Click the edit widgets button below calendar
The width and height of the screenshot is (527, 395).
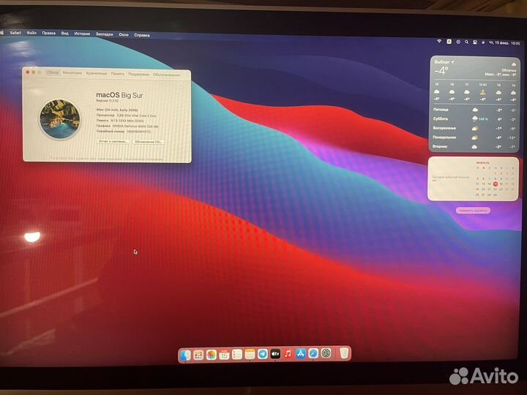click(473, 210)
